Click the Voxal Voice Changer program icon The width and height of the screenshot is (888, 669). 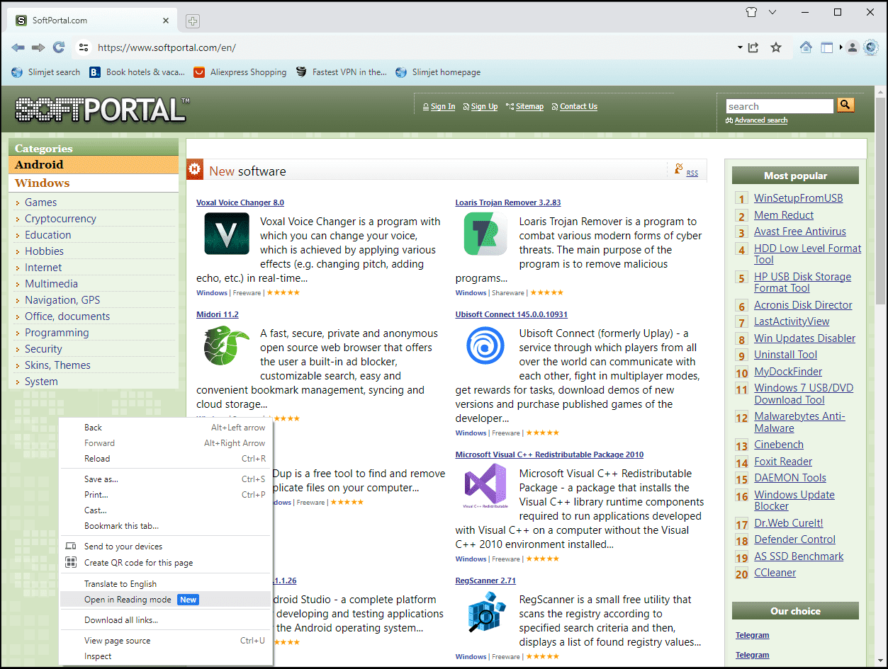pyautogui.click(x=227, y=234)
